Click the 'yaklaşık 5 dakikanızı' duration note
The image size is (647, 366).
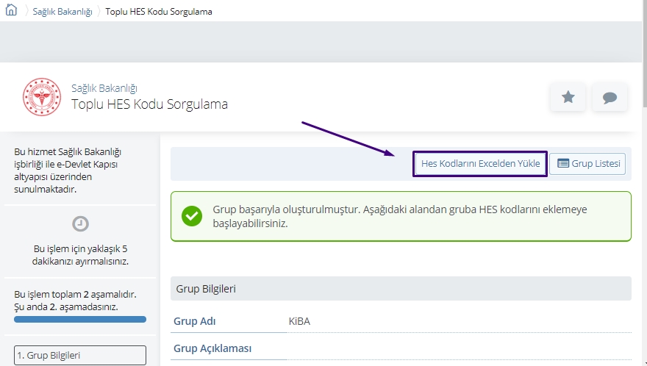coord(80,255)
